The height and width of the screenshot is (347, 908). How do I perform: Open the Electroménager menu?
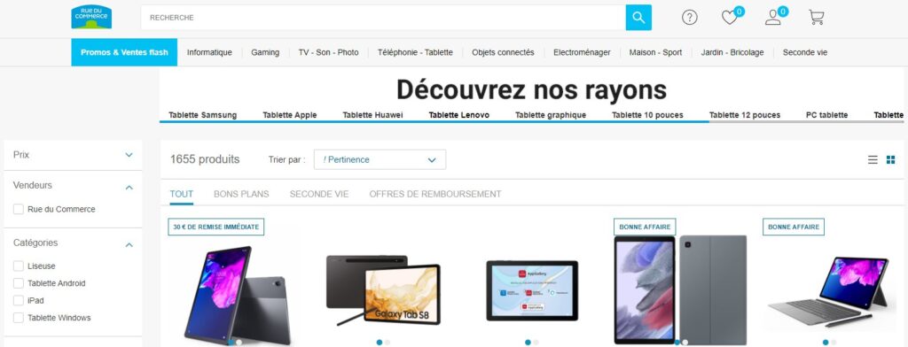(582, 52)
